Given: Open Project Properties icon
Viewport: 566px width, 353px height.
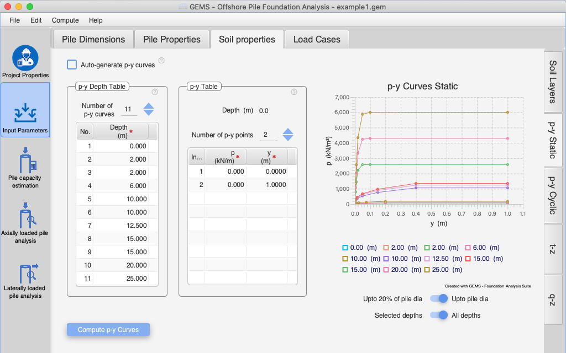Looking at the screenshot, I should click(x=25, y=58).
